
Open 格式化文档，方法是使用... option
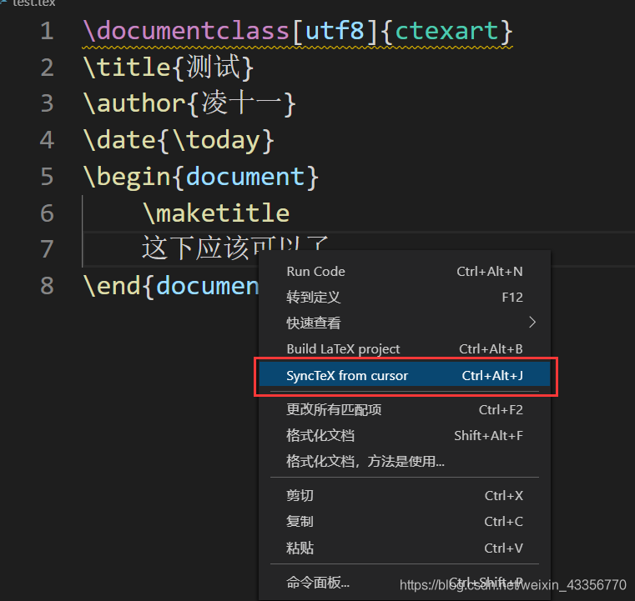pos(365,461)
